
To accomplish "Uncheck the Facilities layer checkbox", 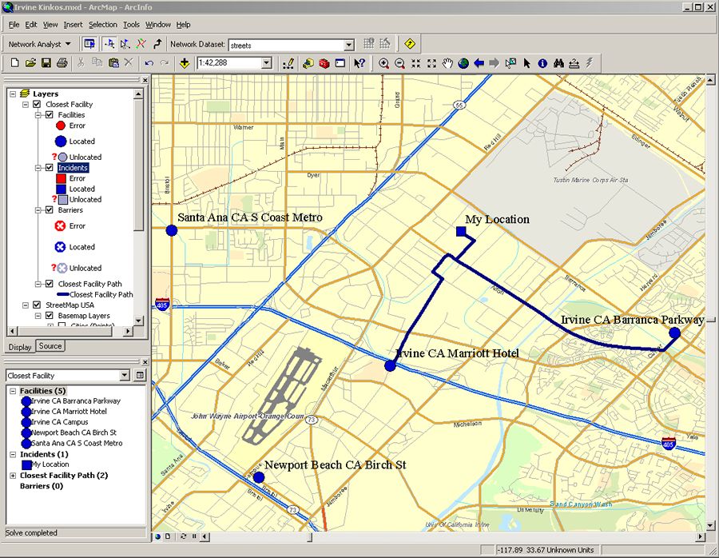I will point(50,115).
